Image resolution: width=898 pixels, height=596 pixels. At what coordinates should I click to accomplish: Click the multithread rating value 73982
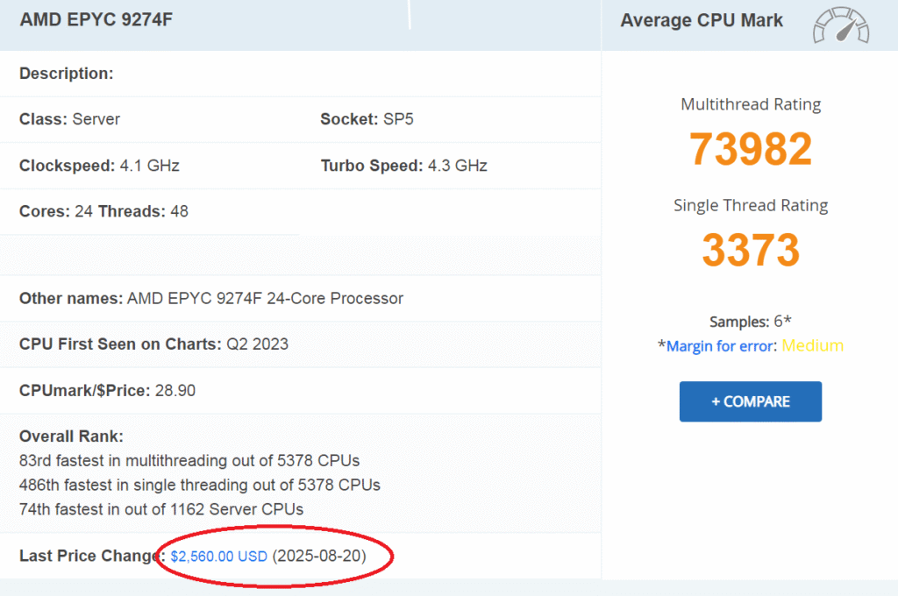pyautogui.click(x=750, y=149)
